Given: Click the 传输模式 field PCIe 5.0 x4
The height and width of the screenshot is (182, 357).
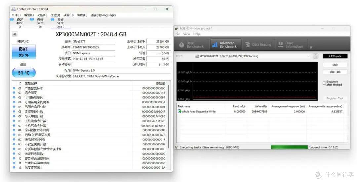Looking at the screenshot, I should 94,59.
